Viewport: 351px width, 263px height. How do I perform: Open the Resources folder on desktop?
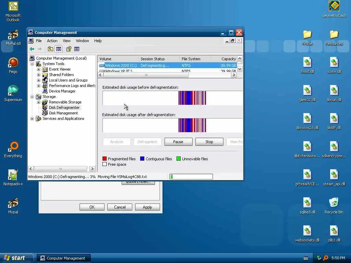coord(334,38)
